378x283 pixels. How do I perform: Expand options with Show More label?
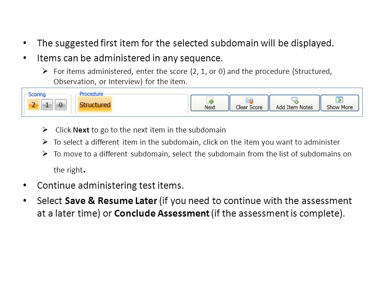pyautogui.click(x=339, y=107)
